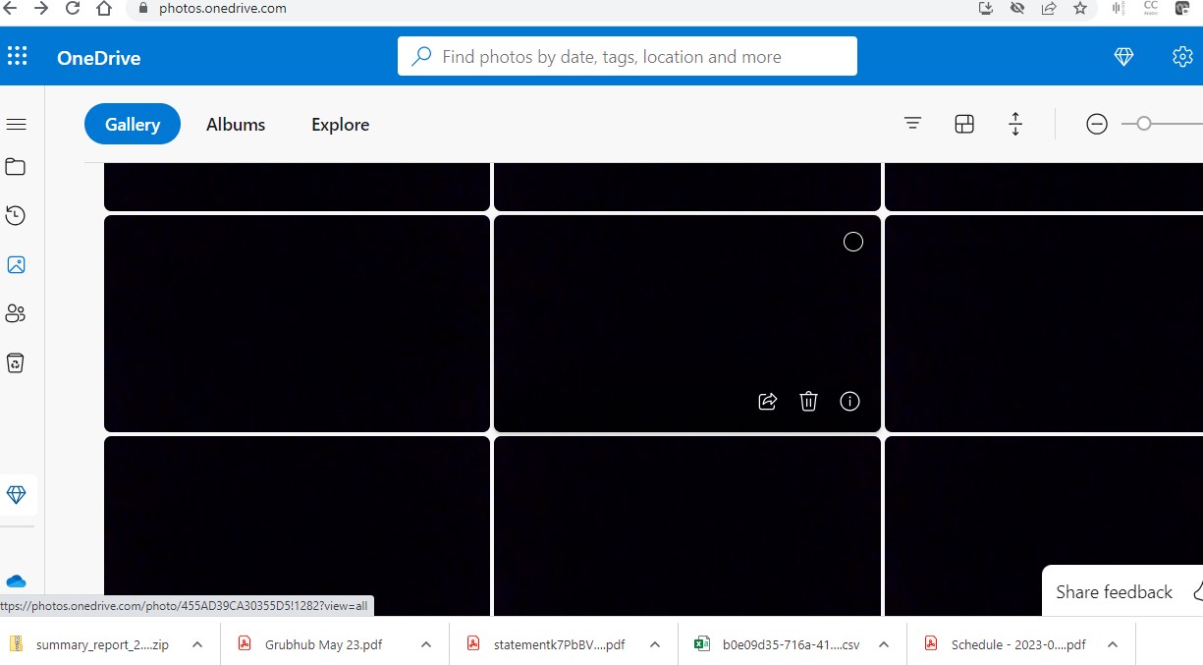Select the hovered photo's circle checkbox
This screenshot has width=1203, height=665.
(852, 241)
